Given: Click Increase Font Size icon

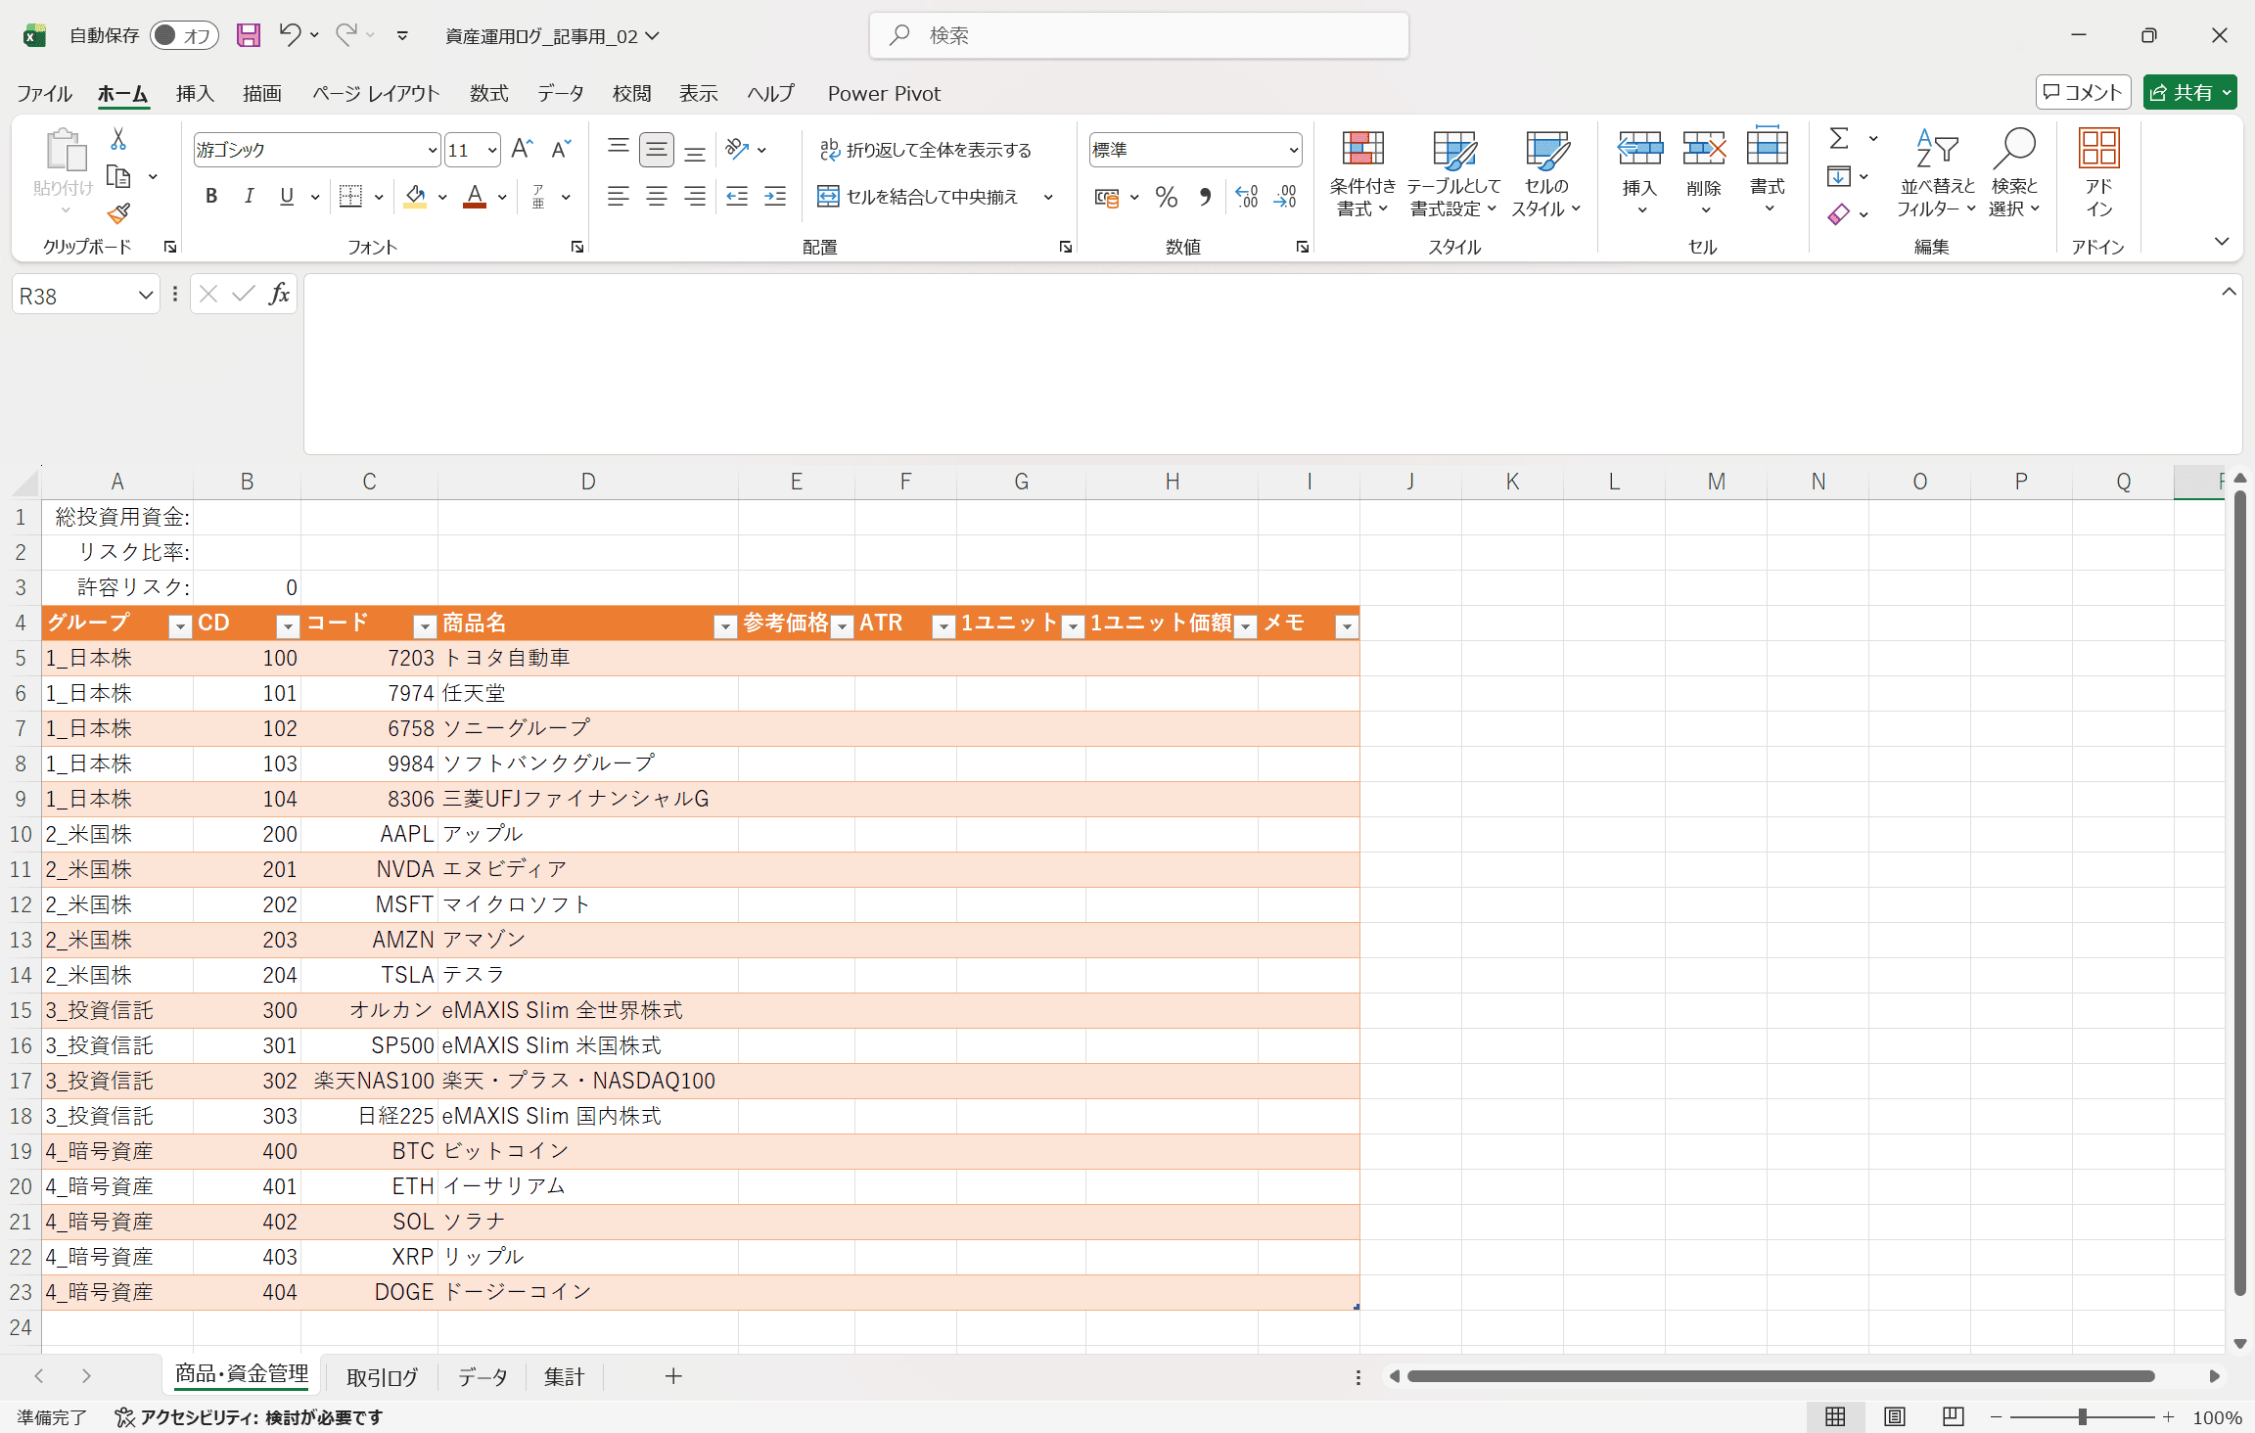Looking at the screenshot, I should pyautogui.click(x=522, y=149).
